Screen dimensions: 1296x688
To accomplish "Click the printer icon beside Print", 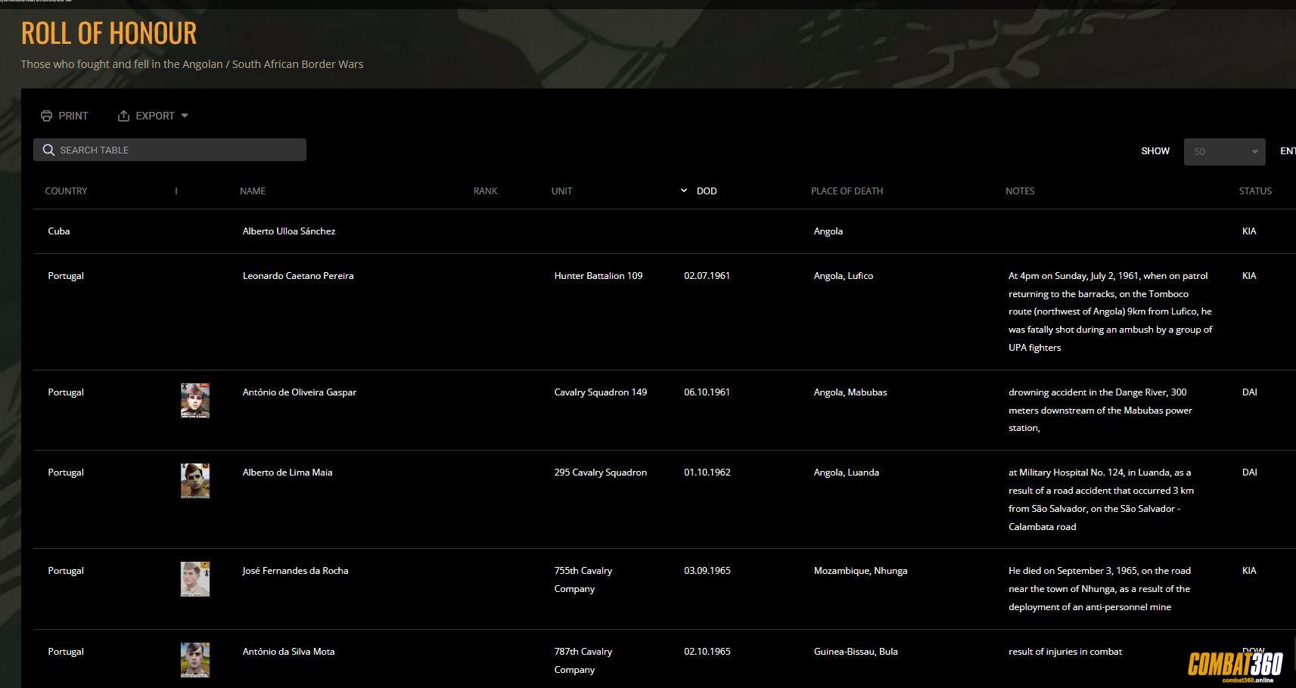I will 46,116.
